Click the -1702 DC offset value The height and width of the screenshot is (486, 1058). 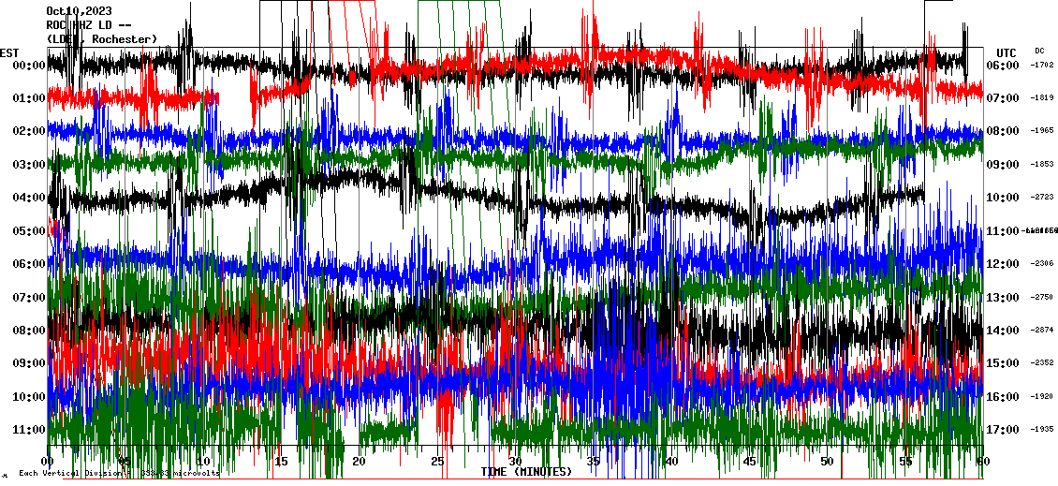click(x=1042, y=66)
